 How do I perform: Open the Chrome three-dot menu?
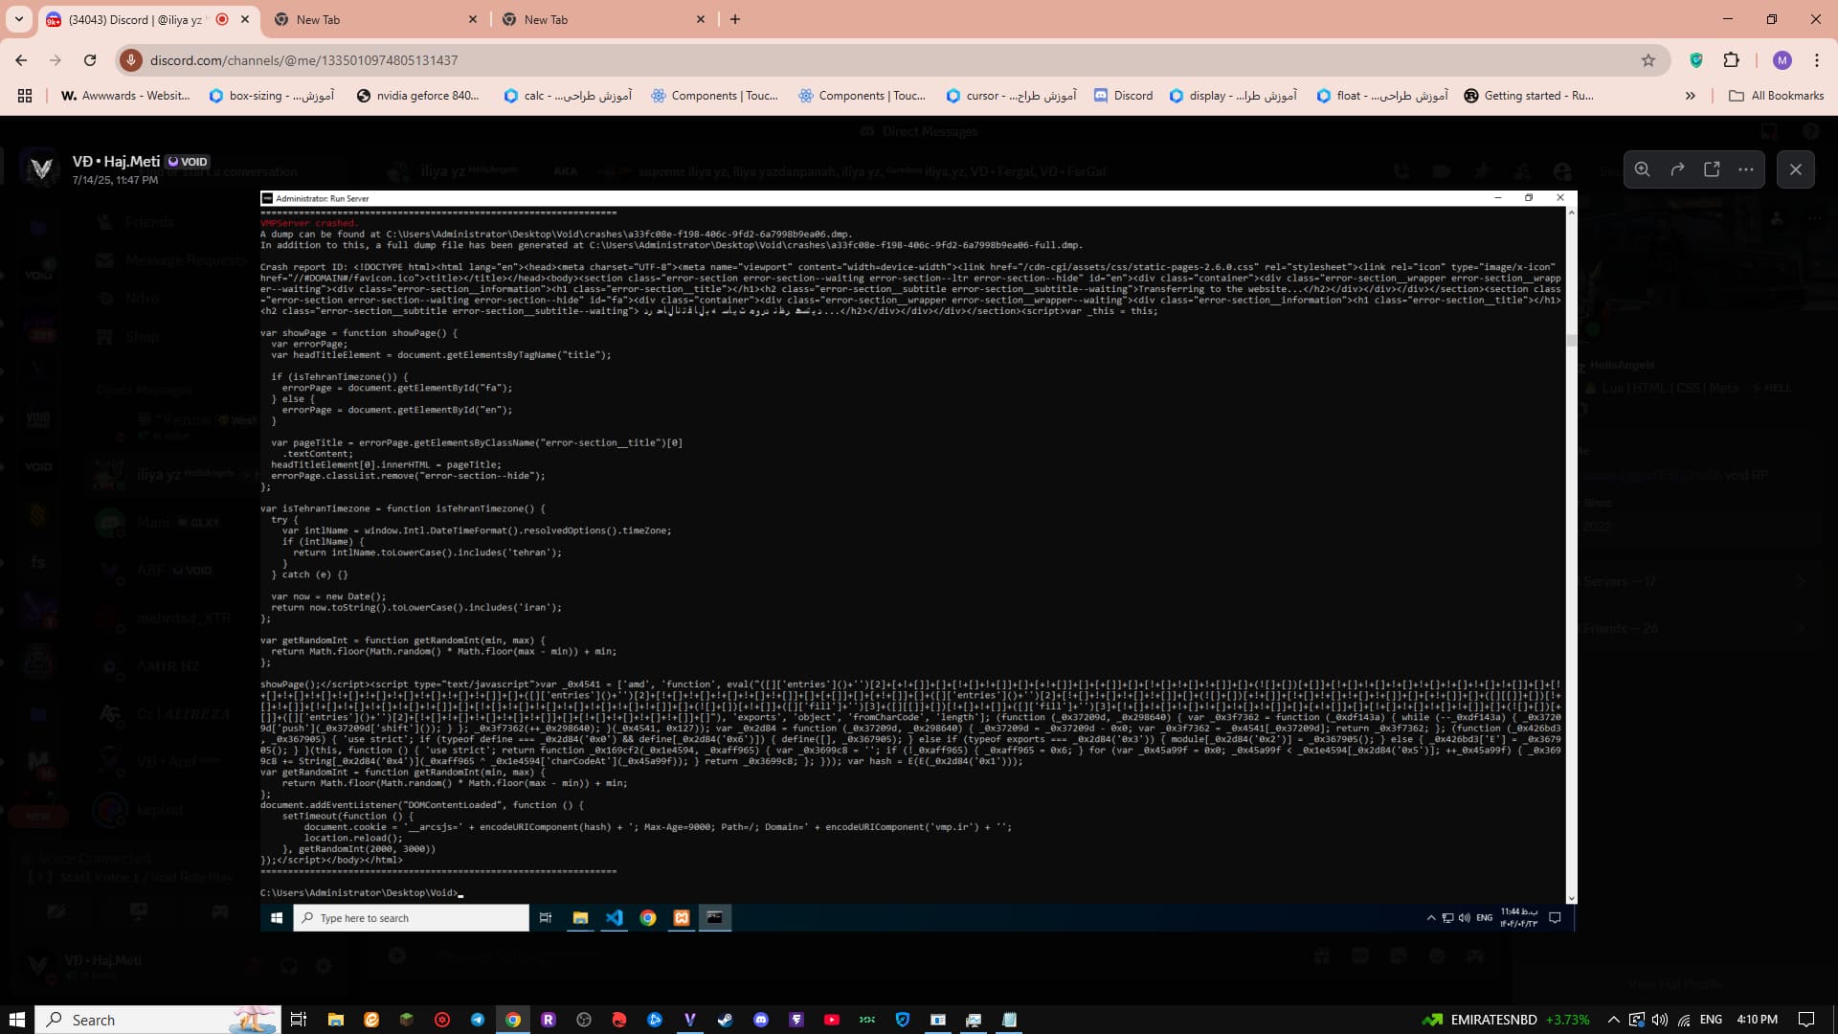[x=1817, y=60]
